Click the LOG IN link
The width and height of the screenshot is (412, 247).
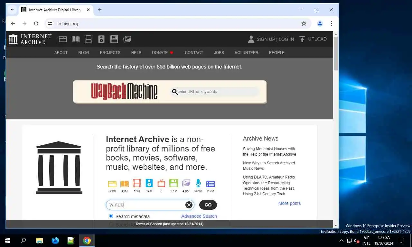[286, 39]
